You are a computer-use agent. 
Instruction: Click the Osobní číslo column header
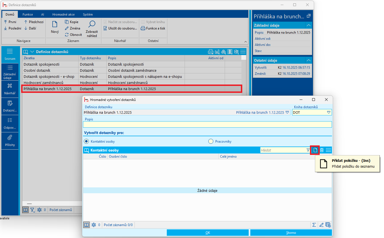163,157
